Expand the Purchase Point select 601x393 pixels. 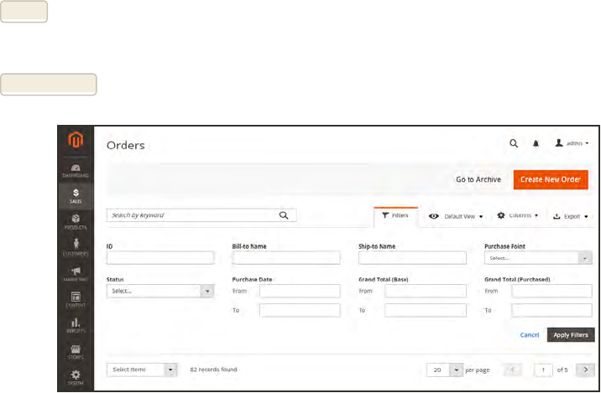[538, 258]
